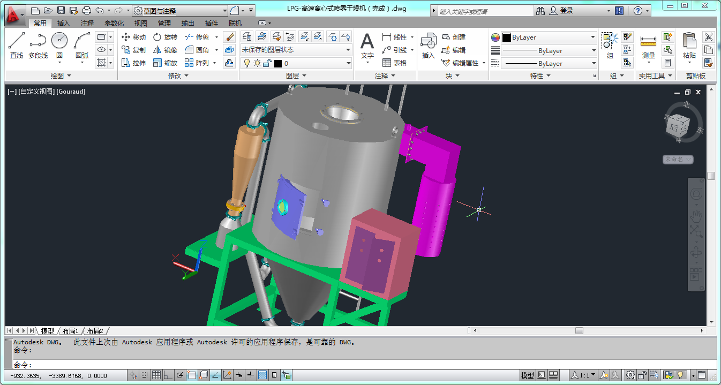Open the unsaved layer state (未保存的图层状态) dropdown

coord(296,50)
